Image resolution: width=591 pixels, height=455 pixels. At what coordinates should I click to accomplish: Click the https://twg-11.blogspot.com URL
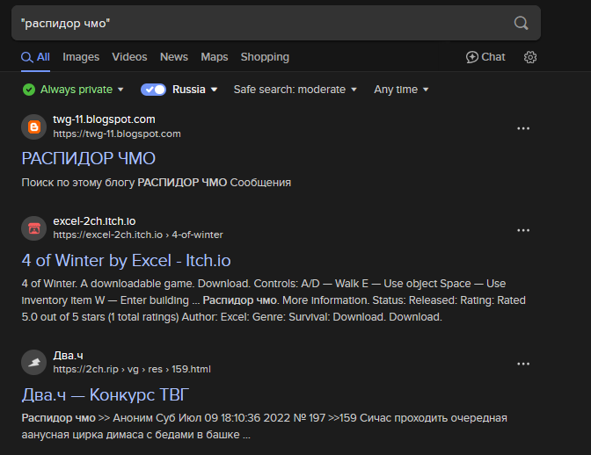117,134
